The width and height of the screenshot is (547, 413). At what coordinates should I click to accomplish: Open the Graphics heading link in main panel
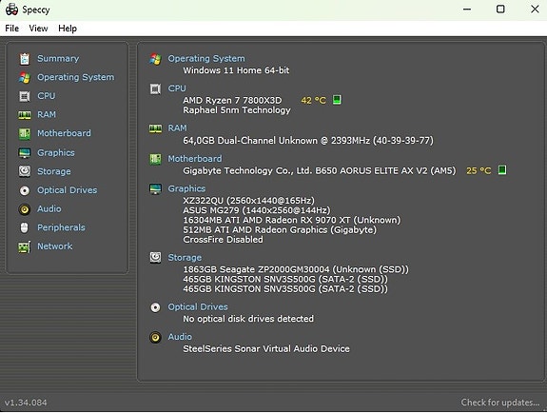(186, 188)
